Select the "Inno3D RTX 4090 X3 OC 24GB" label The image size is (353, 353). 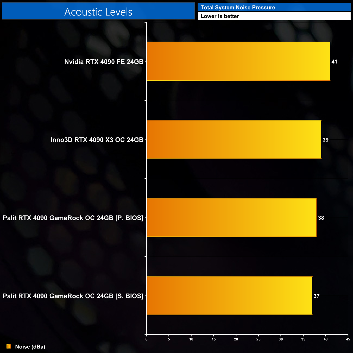click(97, 140)
